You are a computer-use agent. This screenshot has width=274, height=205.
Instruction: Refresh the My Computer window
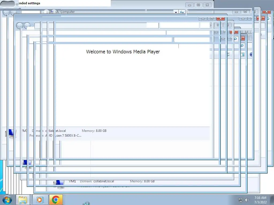182,12
